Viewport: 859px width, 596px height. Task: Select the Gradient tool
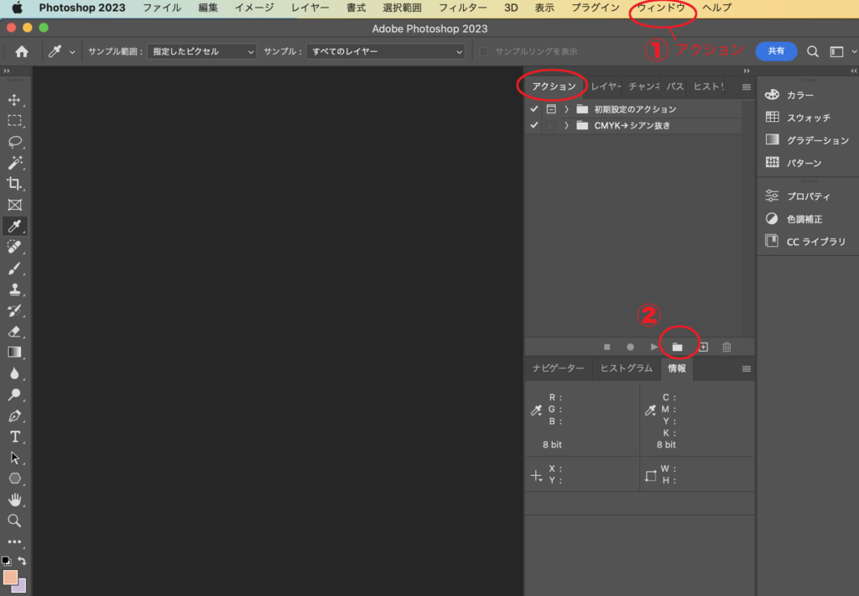[x=15, y=352]
